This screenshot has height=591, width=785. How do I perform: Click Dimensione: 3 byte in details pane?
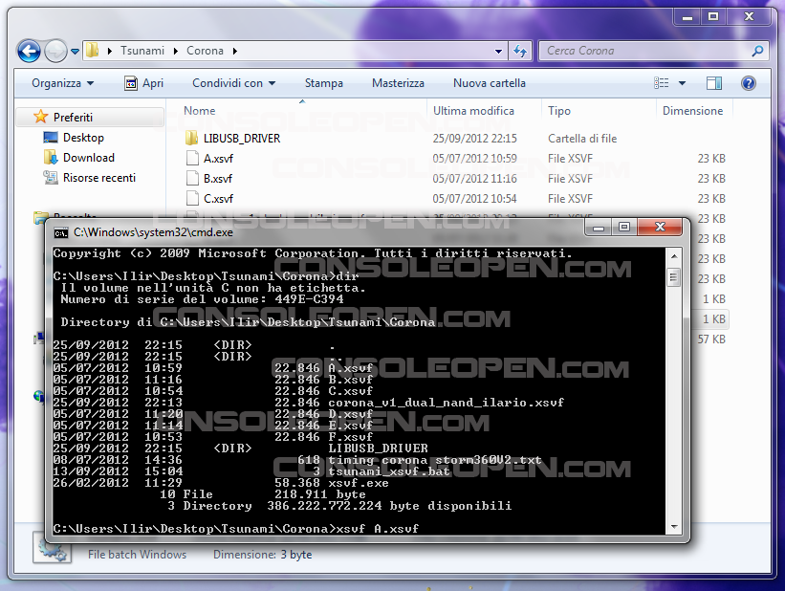pos(262,555)
